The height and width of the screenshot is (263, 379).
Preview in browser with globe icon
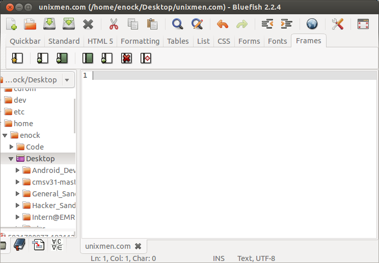(x=312, y=24)
